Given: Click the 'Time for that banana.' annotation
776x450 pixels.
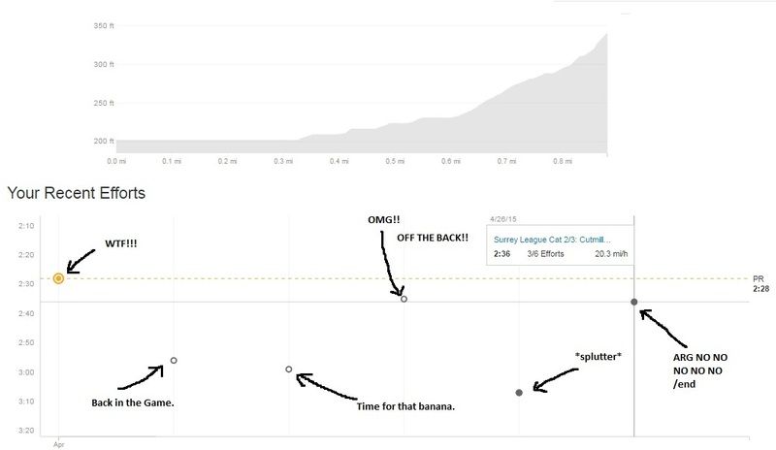Looking at the screenshot, I should point(405,406).
